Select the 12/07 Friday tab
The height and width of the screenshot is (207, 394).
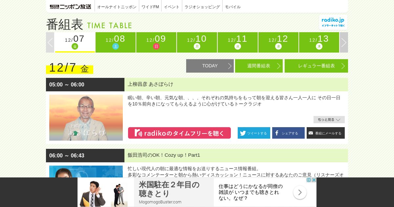[x=75, y=42]
